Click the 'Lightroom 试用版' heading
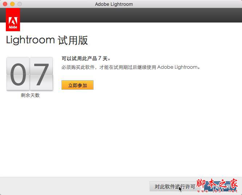Image resolution: width=242 pixels, height=195 pixels. (47, 40)
